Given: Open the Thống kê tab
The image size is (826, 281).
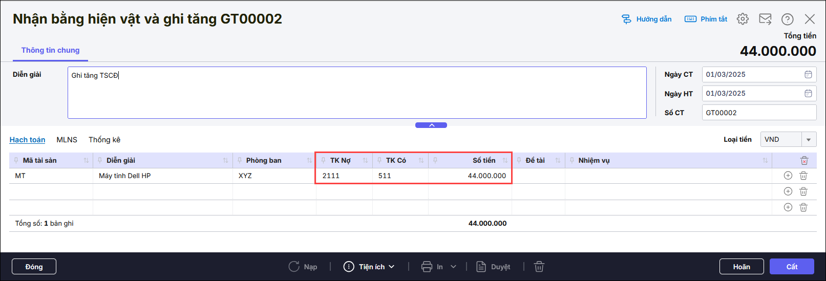Looking at the screenshot, I should point(104,140).
